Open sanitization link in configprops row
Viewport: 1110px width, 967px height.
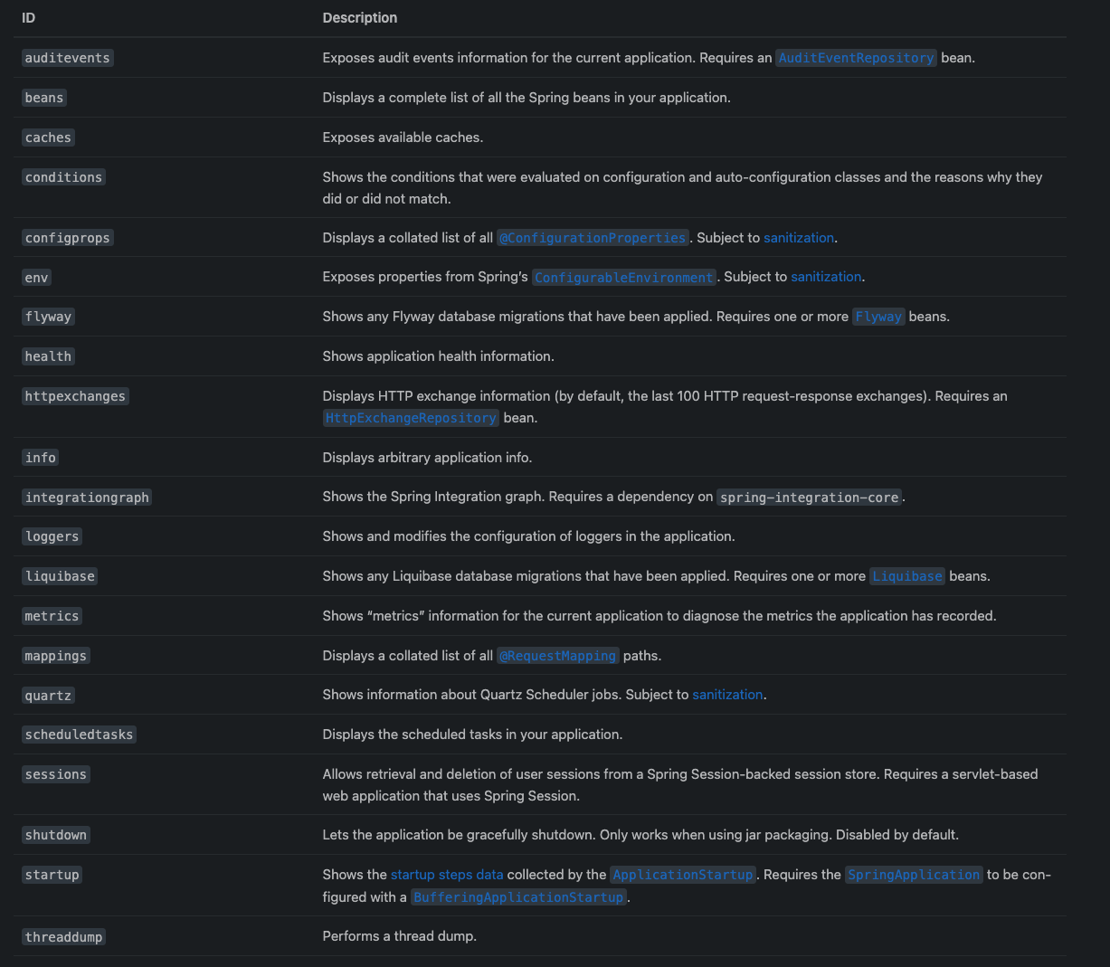pos(799,238)
